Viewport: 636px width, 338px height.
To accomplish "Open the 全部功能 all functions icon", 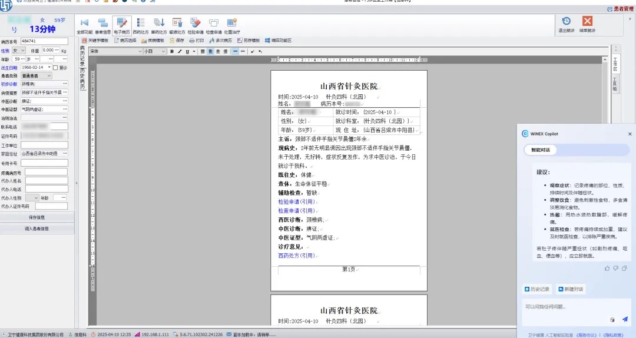I will [x=84, y=26].
